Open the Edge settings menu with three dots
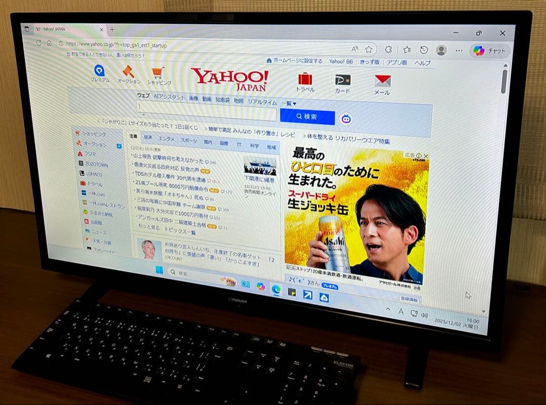Screen dimensions: 546x405 pos(459,50)
